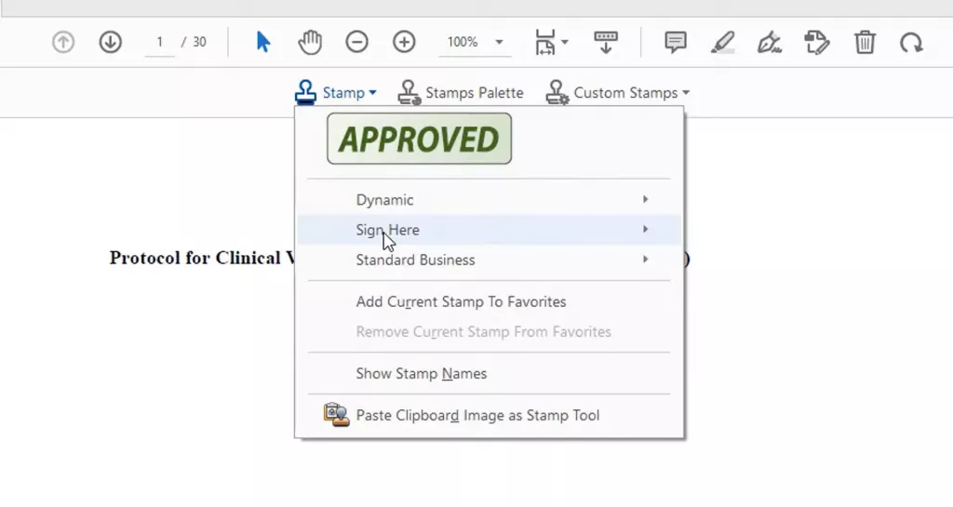Screen dimensions: 953x507
Task: Go to previous page arrow icon
Action: pyautogui.click(x=63, y=43)
